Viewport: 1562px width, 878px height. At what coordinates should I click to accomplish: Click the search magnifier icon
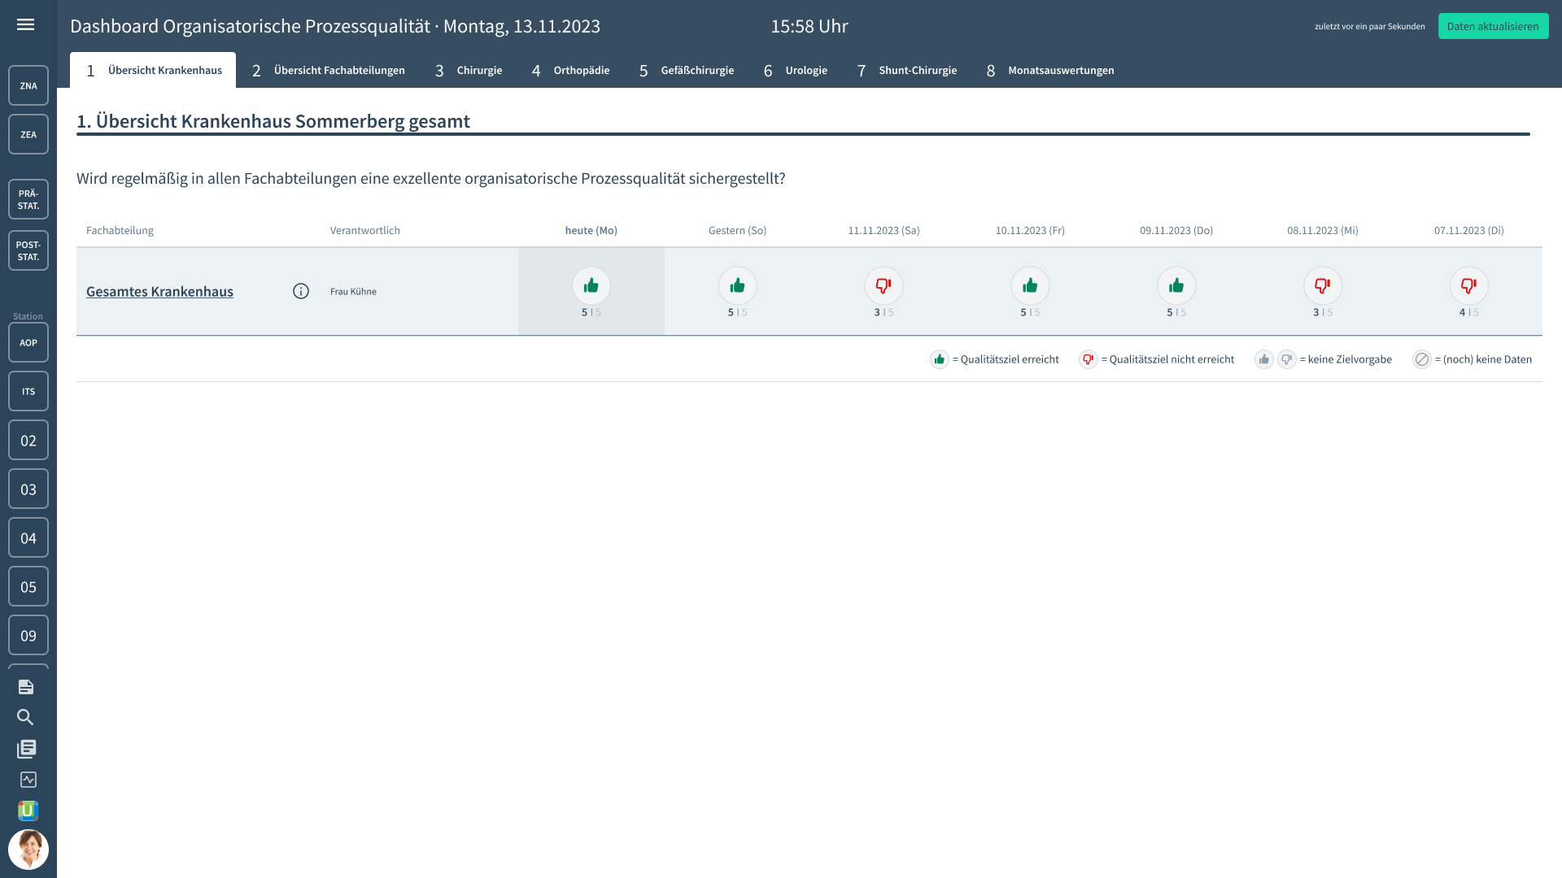click(x=26, y=717)
